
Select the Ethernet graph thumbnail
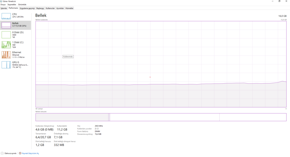coord(6,55)
